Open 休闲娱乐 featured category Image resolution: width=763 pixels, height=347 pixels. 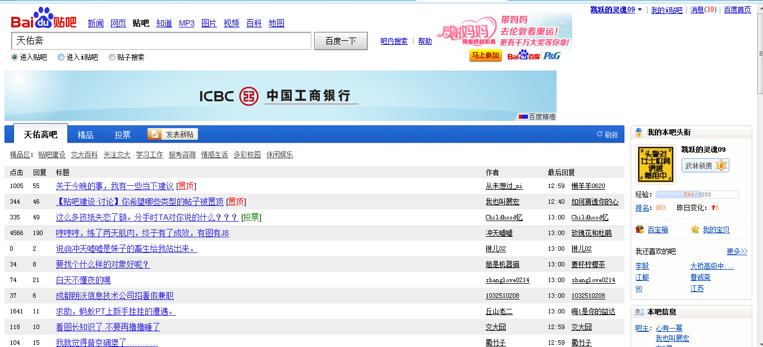(280, 154)
